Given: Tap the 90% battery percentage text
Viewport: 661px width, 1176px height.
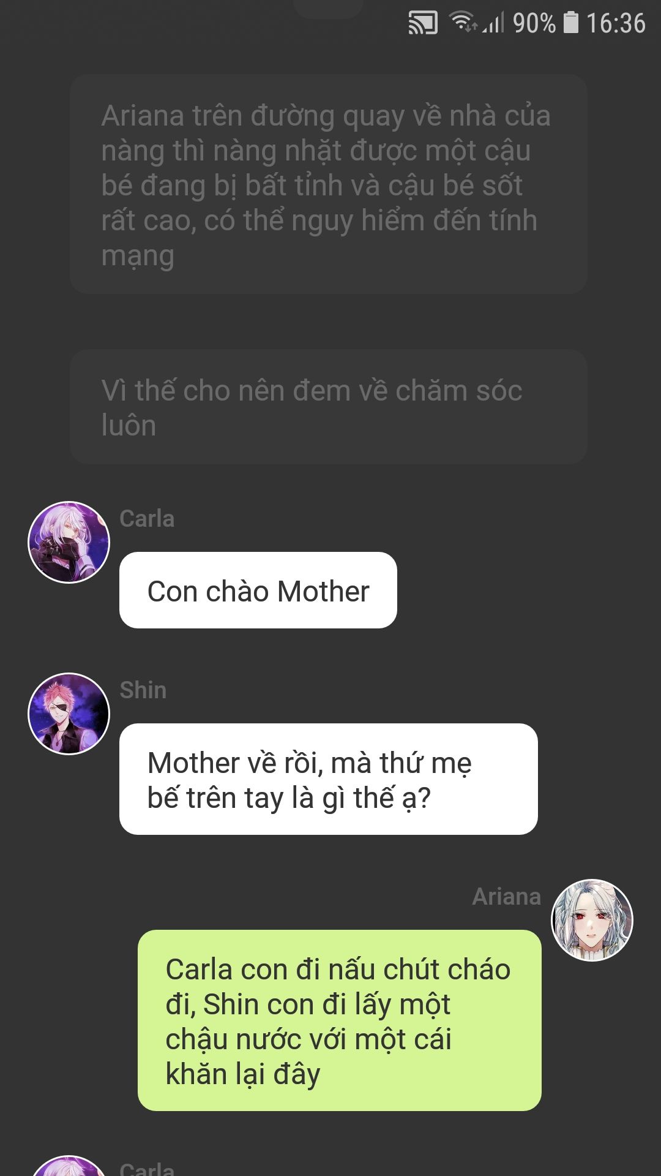Looking at the screenshot, I should click(x=534, y=23).
